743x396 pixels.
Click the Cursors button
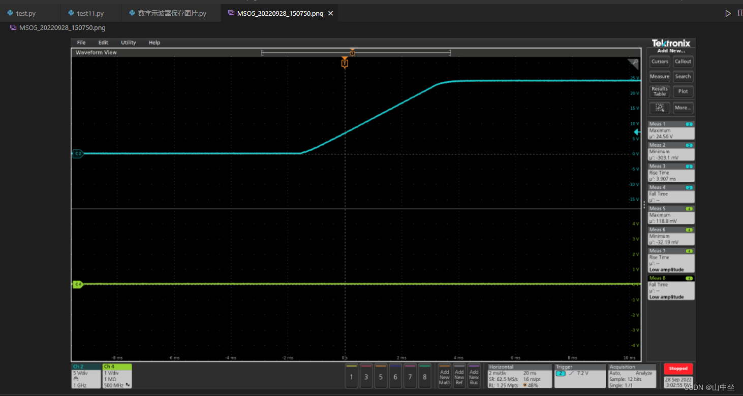coord(660,61)
